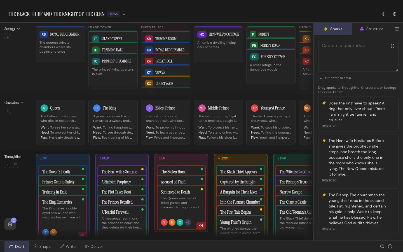Expand the quick idea capture box

[x=392, y=46]
